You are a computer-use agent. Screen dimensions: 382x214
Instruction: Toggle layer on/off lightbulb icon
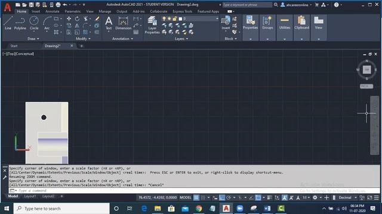point(164,18)
